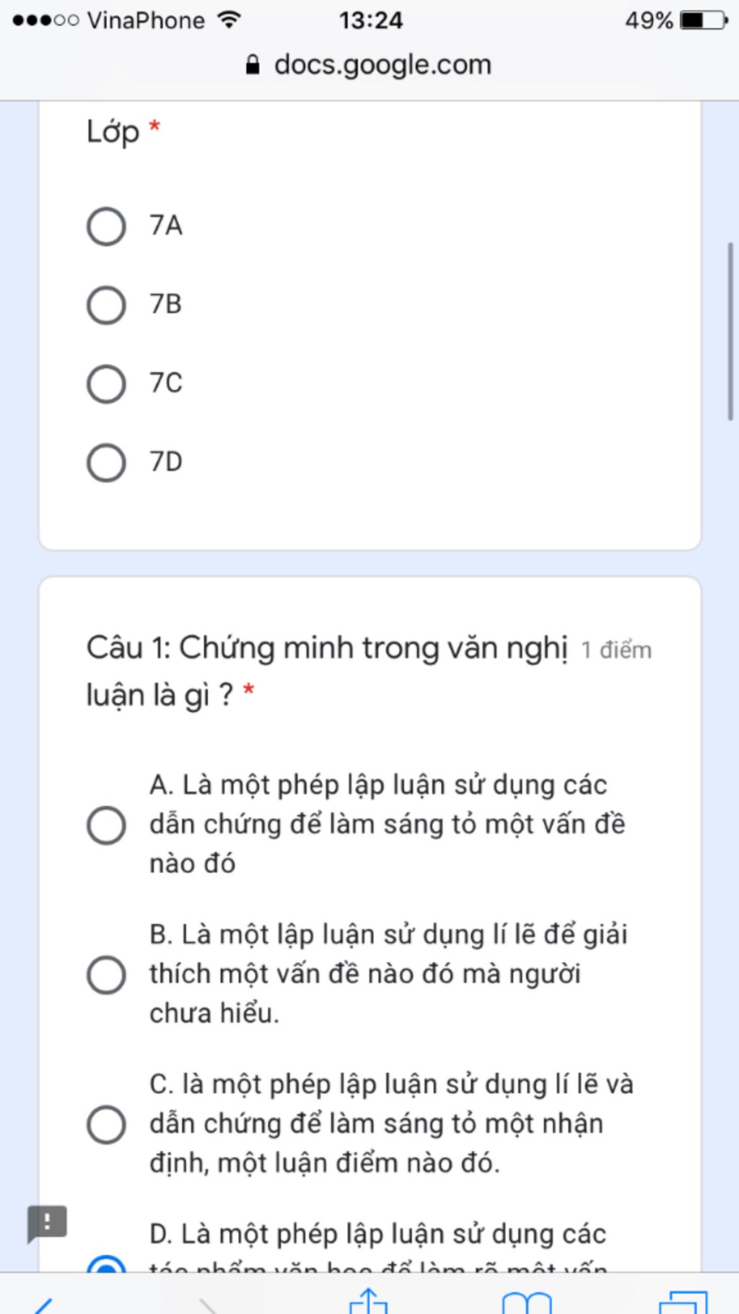Select the 7B class radio button
Image resolution: width=739 pixels, height=1314 pixels.
pyautogui.click(x=106, y=305)
